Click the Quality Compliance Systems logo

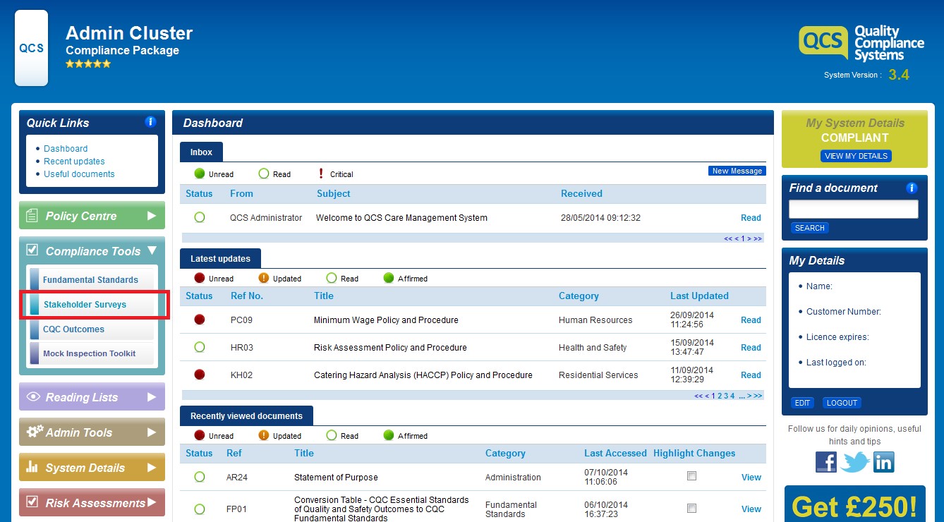[861, 44]
